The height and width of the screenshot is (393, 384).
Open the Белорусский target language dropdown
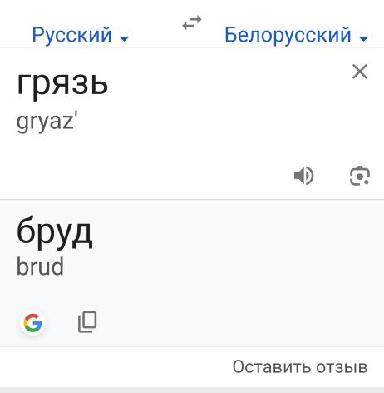(x=296, y=35)
